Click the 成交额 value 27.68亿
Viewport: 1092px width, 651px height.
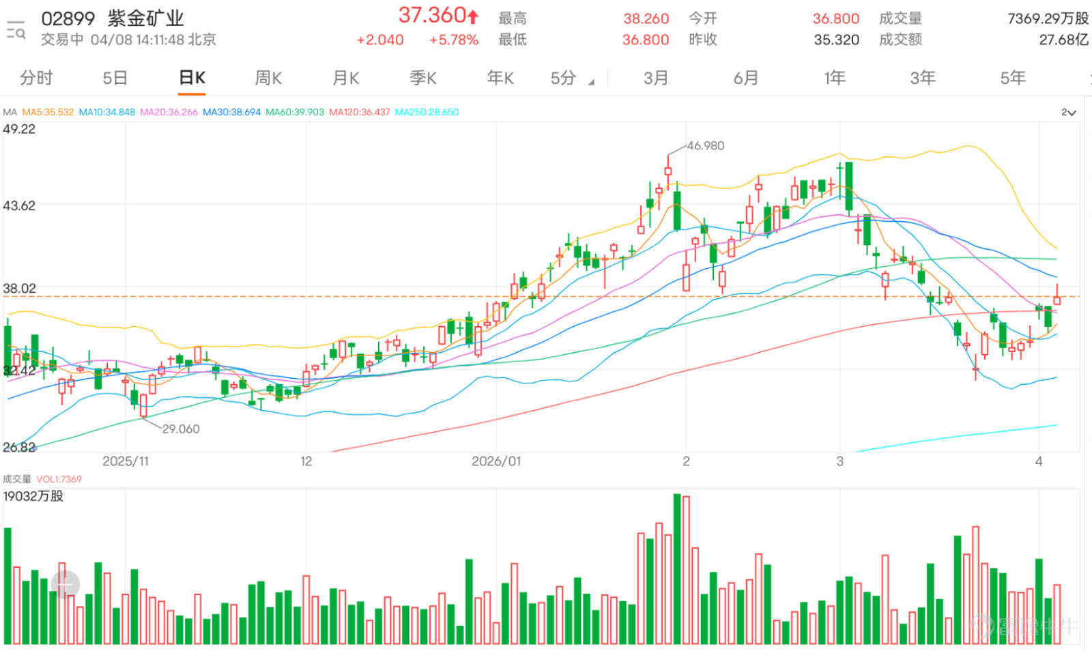(x=1063, y=40)
